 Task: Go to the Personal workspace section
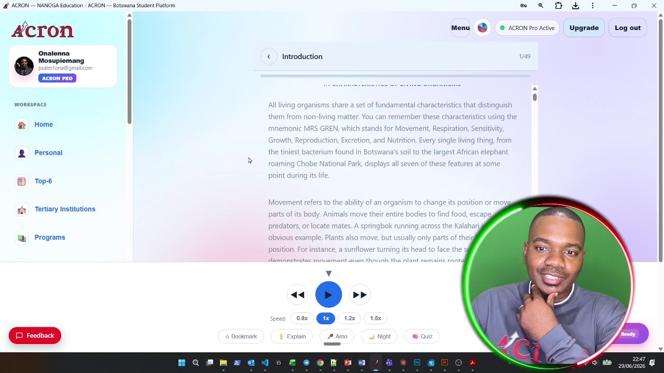tap(48, 153)
